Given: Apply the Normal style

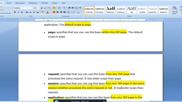Looking at the screenshot, I should pos(89,10).
